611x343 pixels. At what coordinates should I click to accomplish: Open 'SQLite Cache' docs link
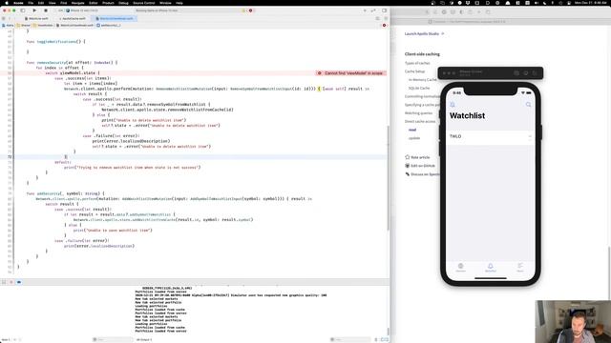[419, 88]
